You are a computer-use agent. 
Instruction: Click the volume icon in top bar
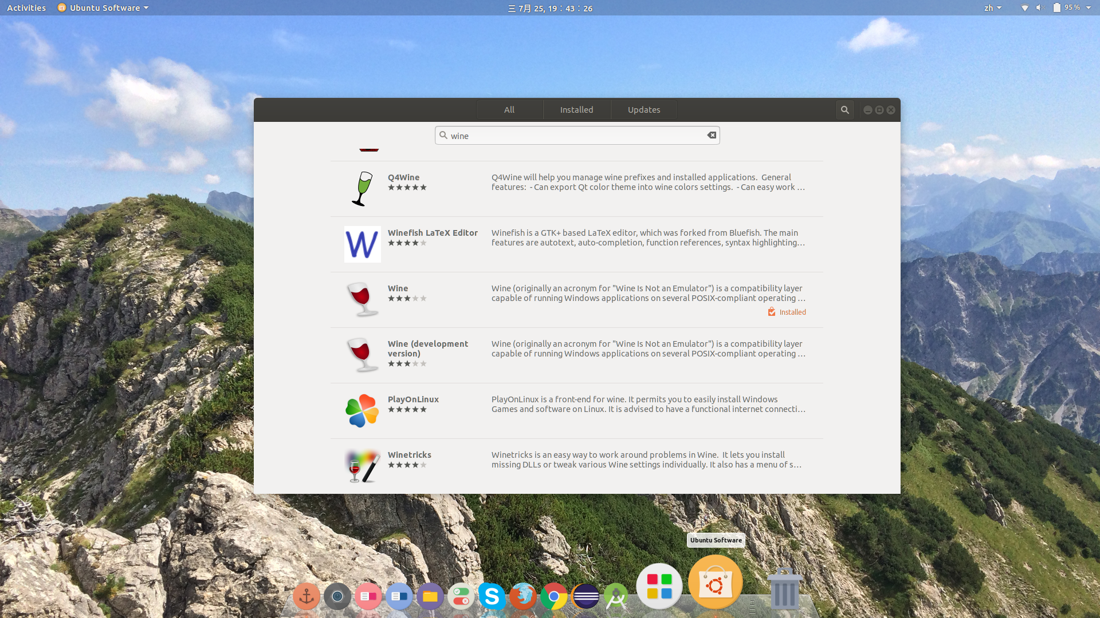coord(1040,8)
